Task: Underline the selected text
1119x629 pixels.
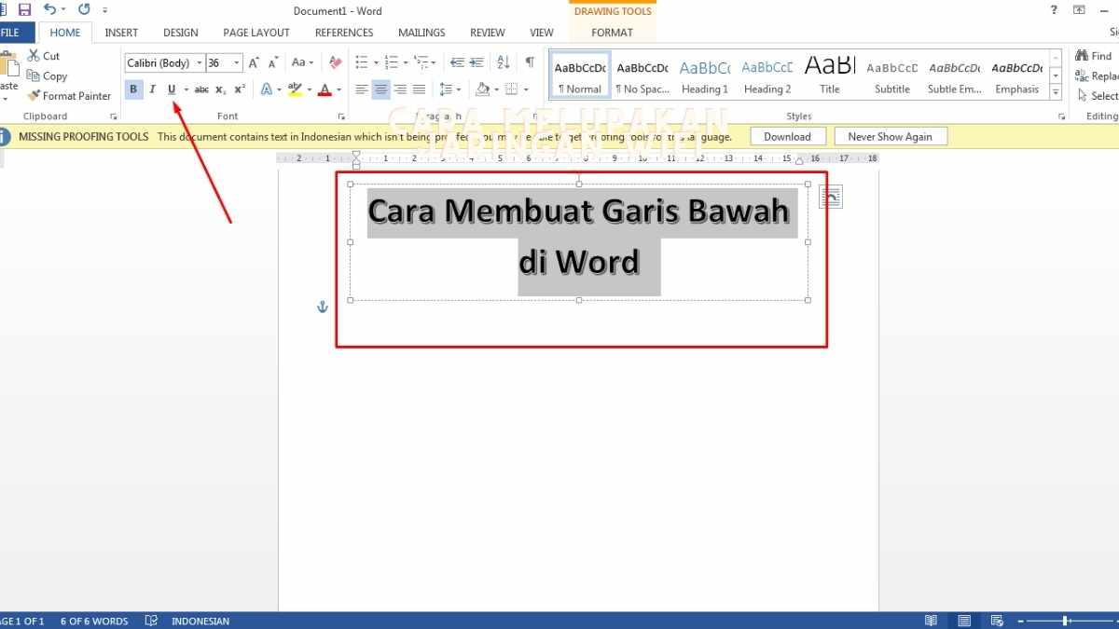Action: tap(171, 89)
